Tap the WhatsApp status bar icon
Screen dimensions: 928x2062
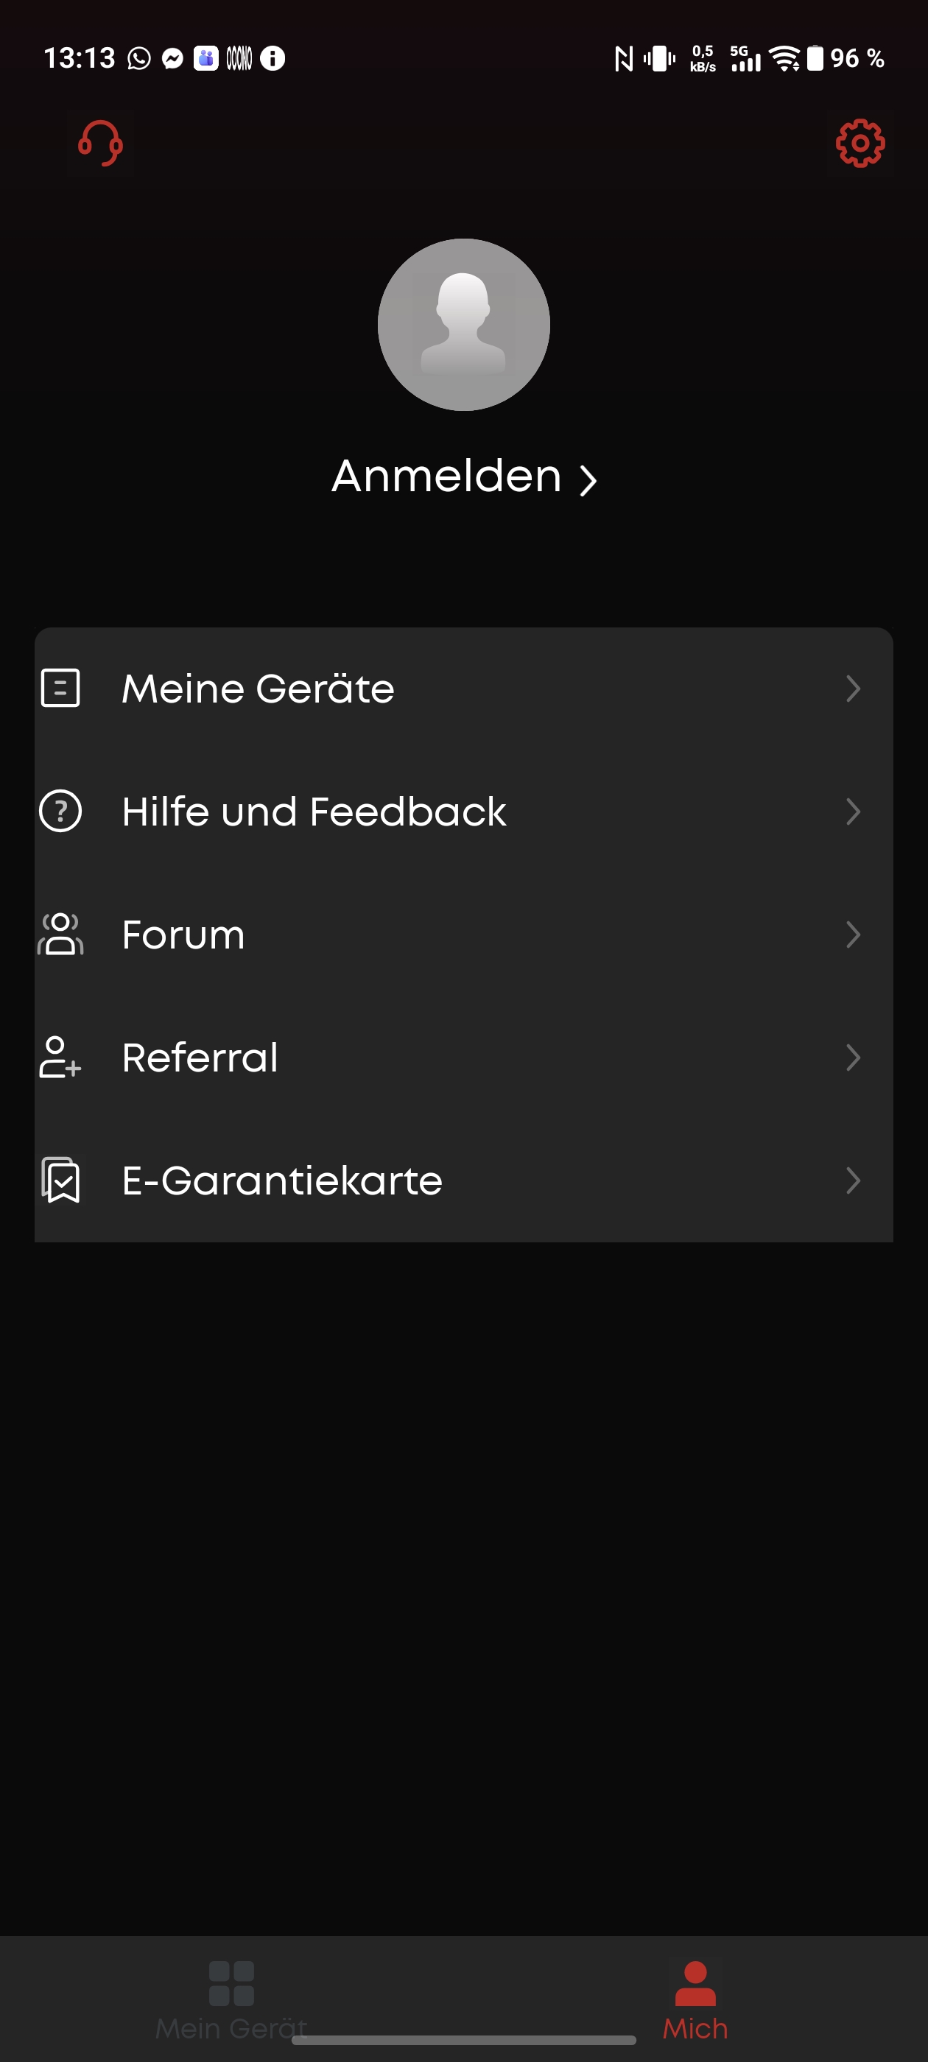point(138,58)
